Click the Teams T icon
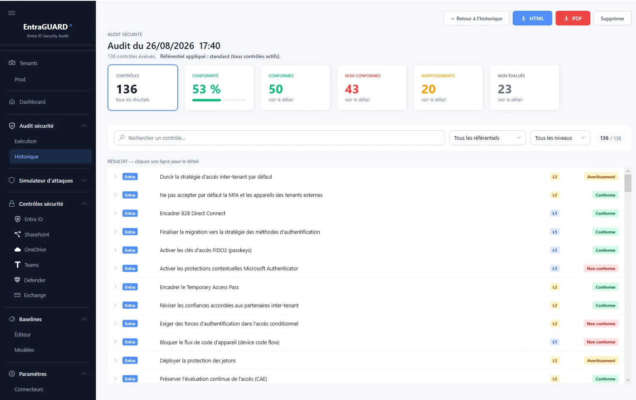The image size is (636, 400). click(x=17, y=265)
